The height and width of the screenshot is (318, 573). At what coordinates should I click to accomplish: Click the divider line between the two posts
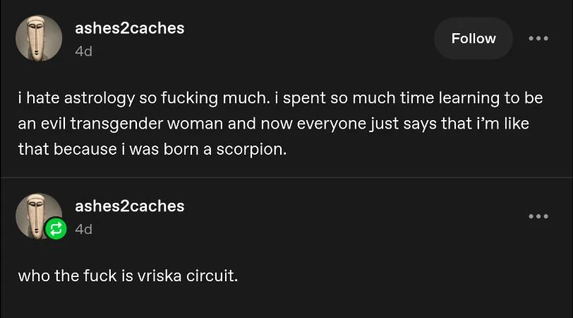tap(286, 178)
